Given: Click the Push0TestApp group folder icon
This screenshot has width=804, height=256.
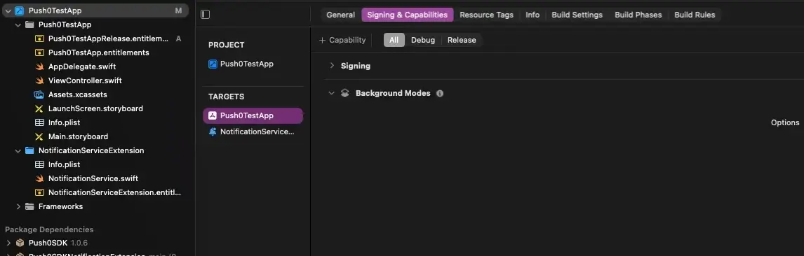Looking at the screenshot, I should pos(29,24).
